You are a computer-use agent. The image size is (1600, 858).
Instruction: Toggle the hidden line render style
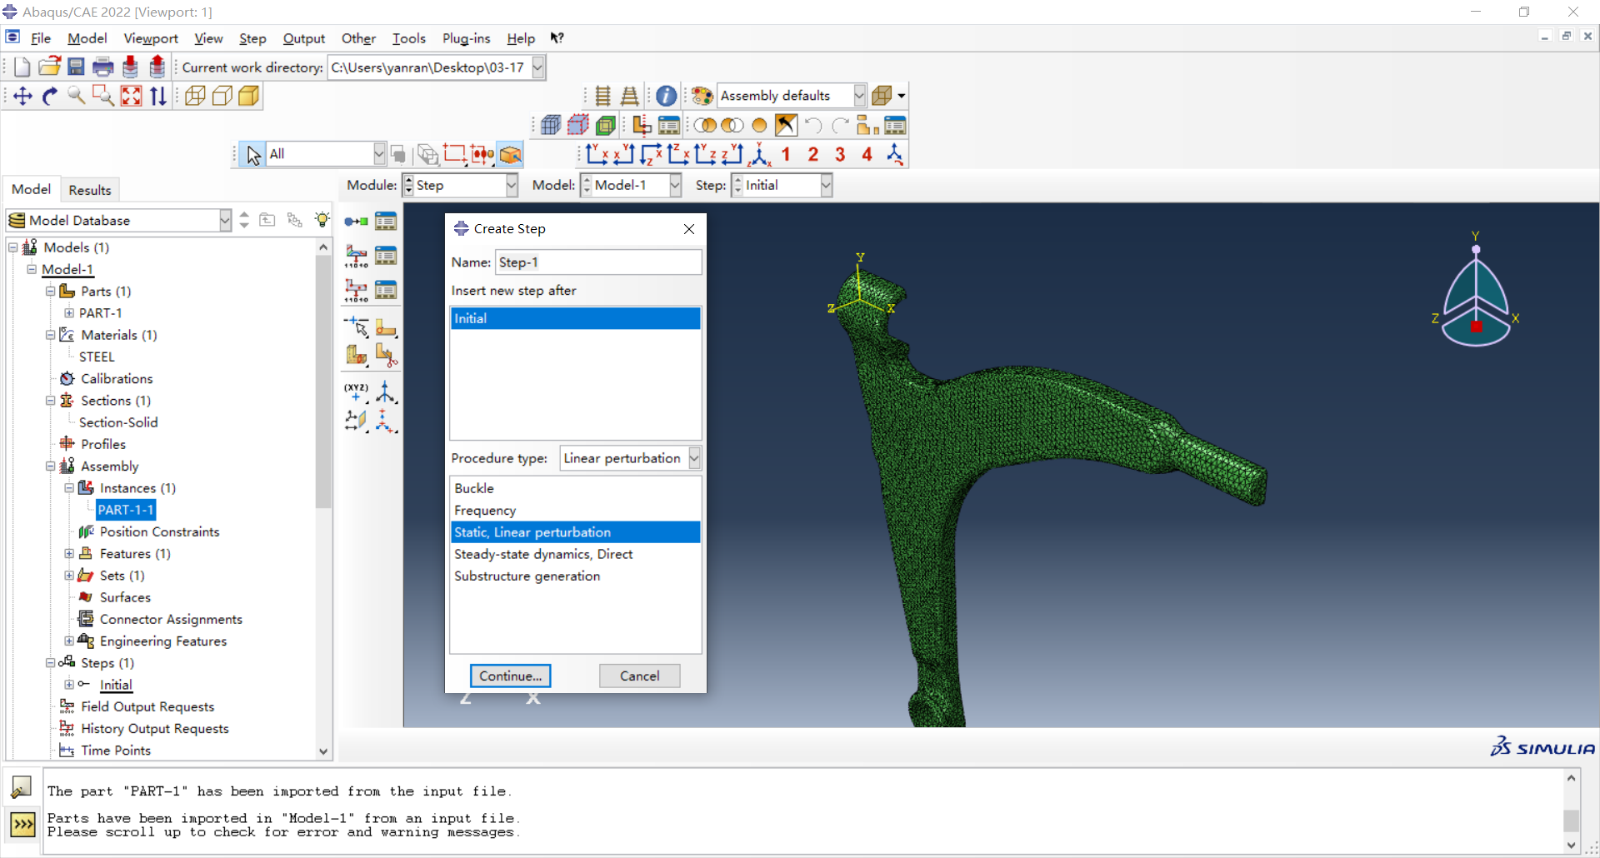click(x=222, y=97)
